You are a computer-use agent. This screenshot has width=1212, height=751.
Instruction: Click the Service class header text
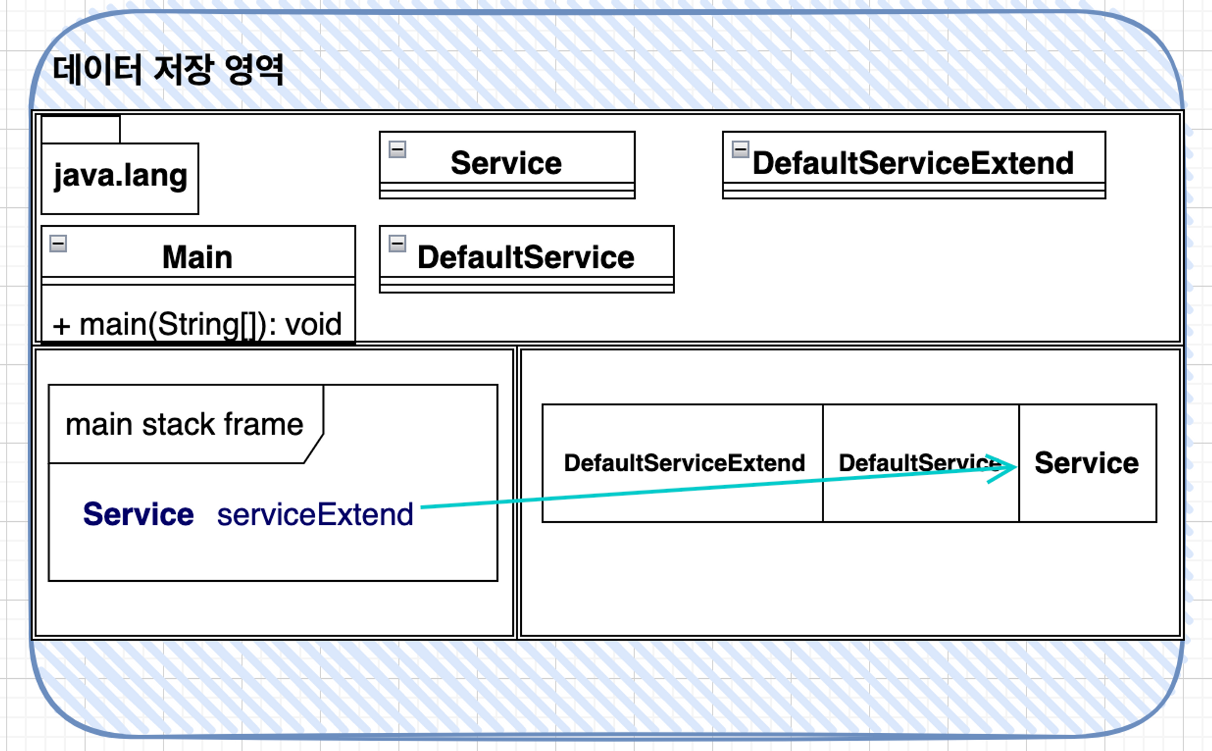(506, 163)
